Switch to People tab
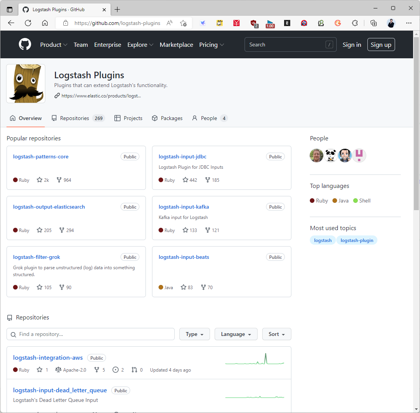420x413 pixels. coord(210,118)
